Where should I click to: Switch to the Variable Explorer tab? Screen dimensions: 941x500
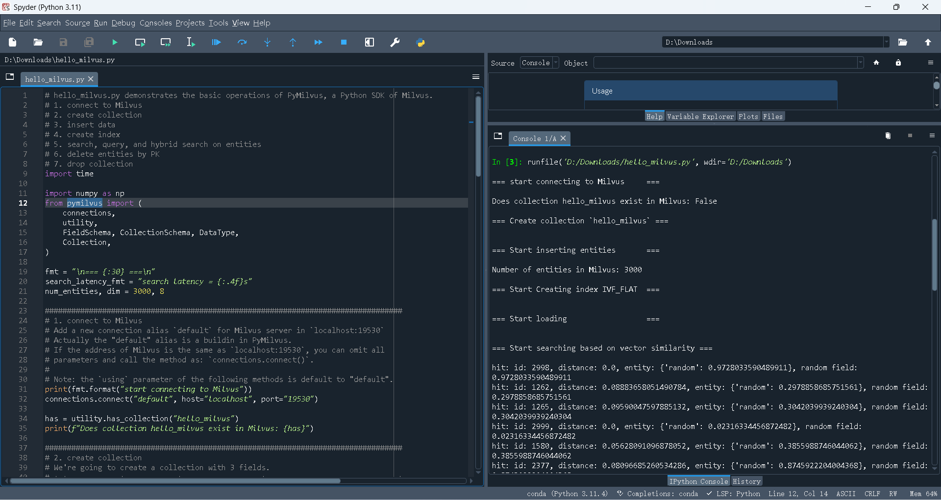point(700,116)
